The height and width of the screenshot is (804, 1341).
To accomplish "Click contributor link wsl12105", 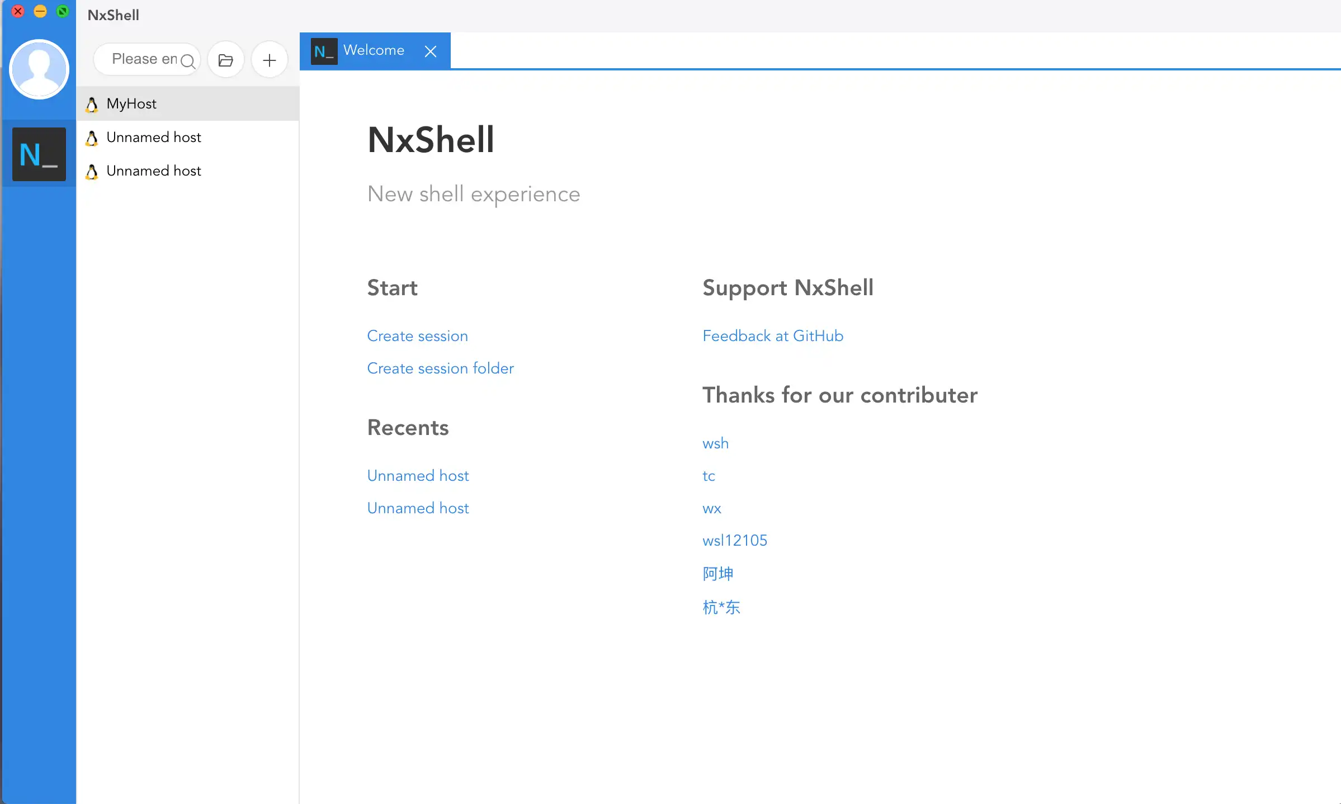I will [735, 541].
